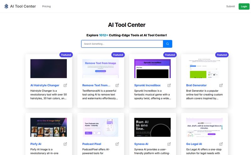This screenshot has width=251, height=155.
Task: Click the Brat Generator green thumbnail
Action: (x=205, y=68)
